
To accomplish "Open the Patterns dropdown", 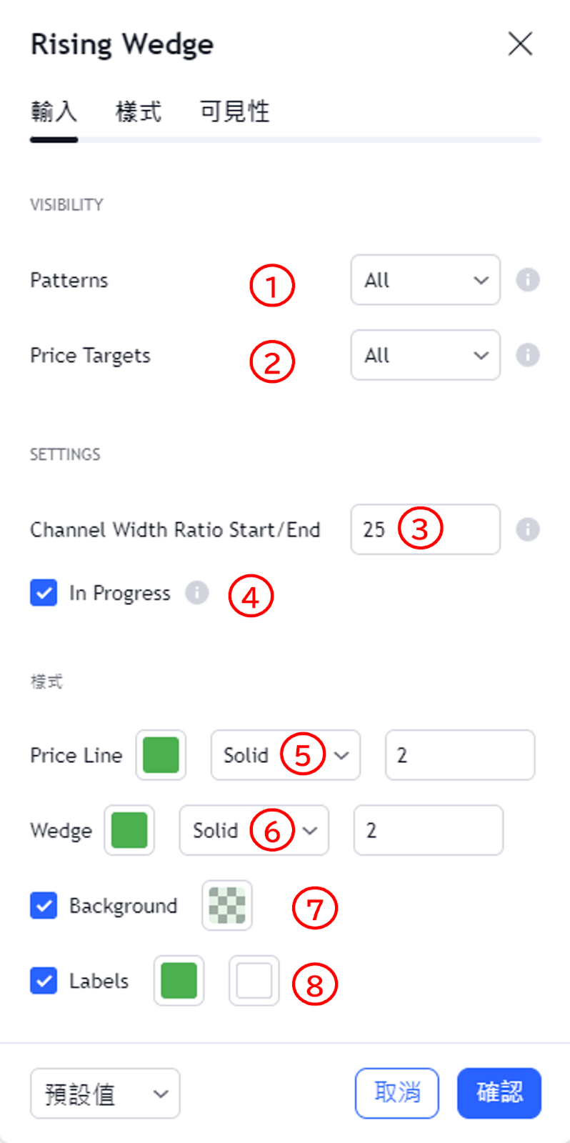I will [x=426, y=280].
